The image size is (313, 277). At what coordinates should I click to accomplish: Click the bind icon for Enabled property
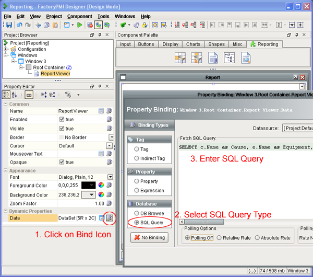click(109, 119)
